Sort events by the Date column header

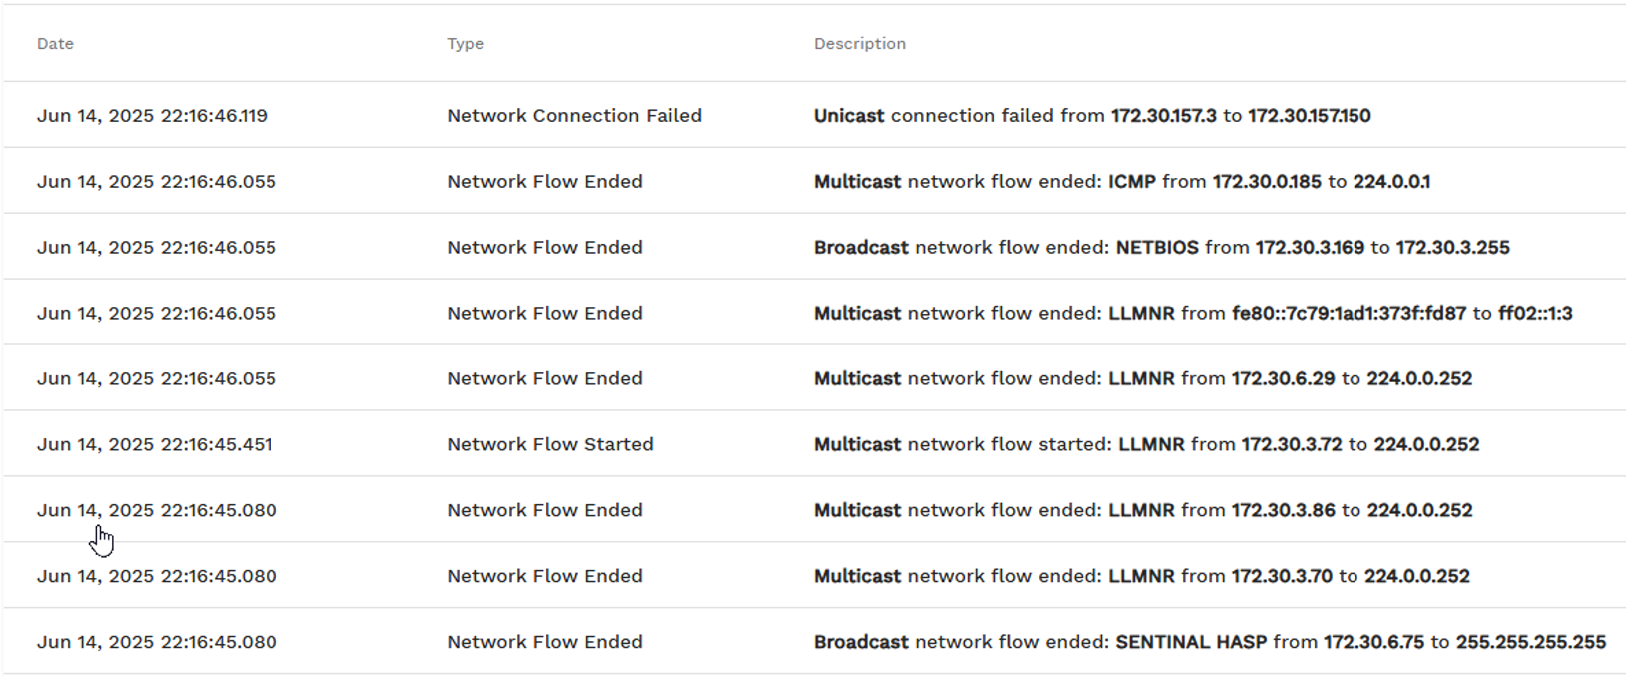[55, 44]
